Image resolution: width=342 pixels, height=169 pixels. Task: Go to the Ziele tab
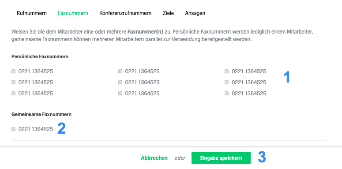coord(168,13)
